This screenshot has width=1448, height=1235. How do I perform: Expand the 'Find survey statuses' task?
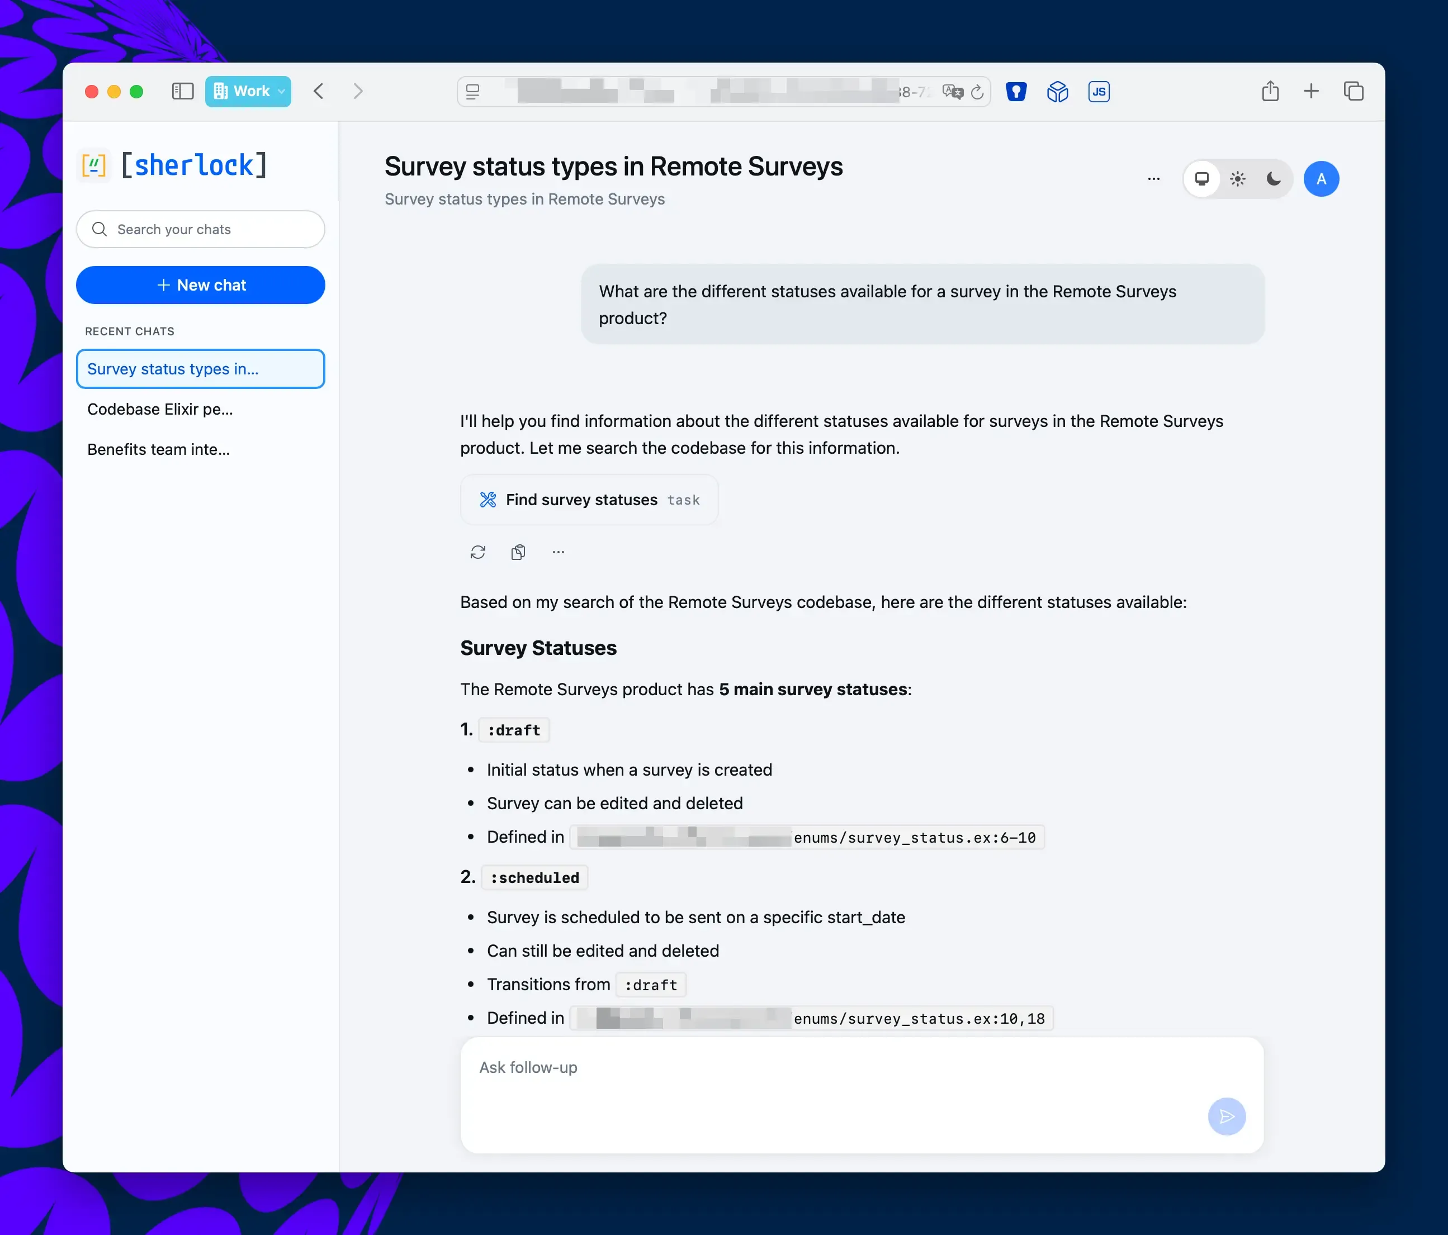tap(589, 500)
